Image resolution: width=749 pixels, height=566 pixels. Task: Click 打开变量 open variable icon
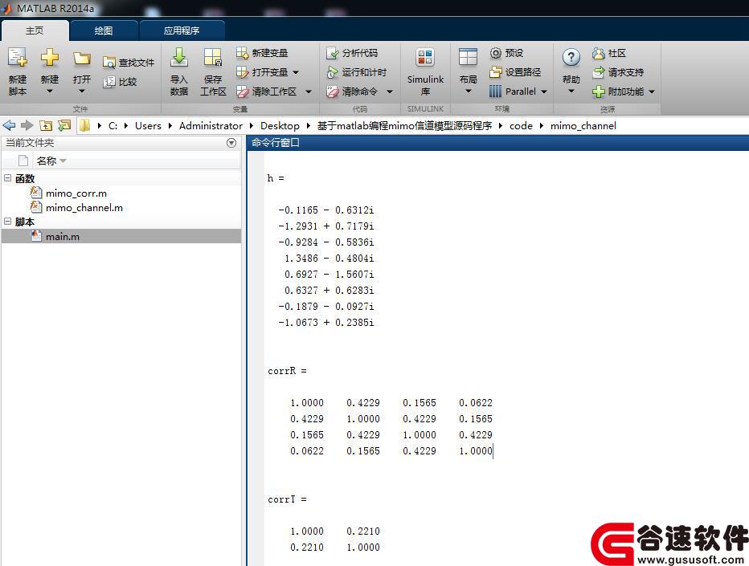click(x=243, y=72)
